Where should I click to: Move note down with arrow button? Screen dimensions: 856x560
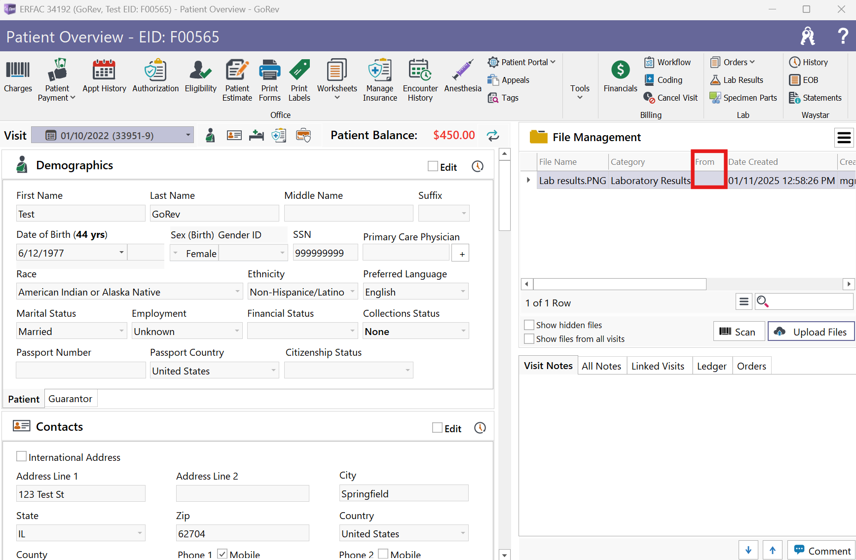748,551
